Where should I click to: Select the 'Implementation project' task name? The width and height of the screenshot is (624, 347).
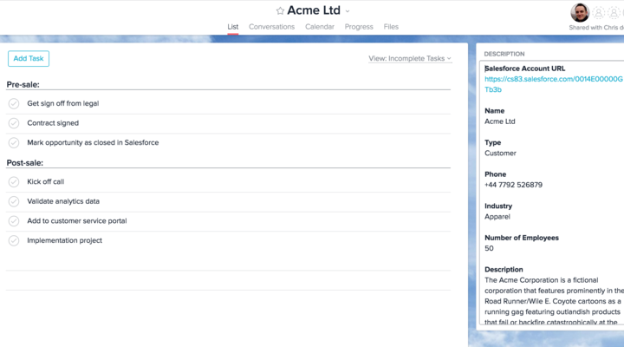[x=64, y=240]
